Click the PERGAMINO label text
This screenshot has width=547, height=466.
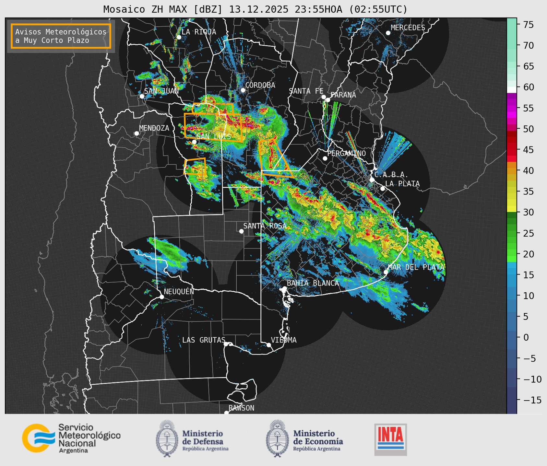tap(347, 153)
